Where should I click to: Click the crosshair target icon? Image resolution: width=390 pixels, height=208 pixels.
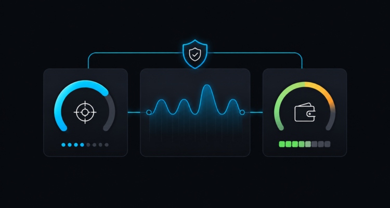pyautogui.click(x=85, y=112)
